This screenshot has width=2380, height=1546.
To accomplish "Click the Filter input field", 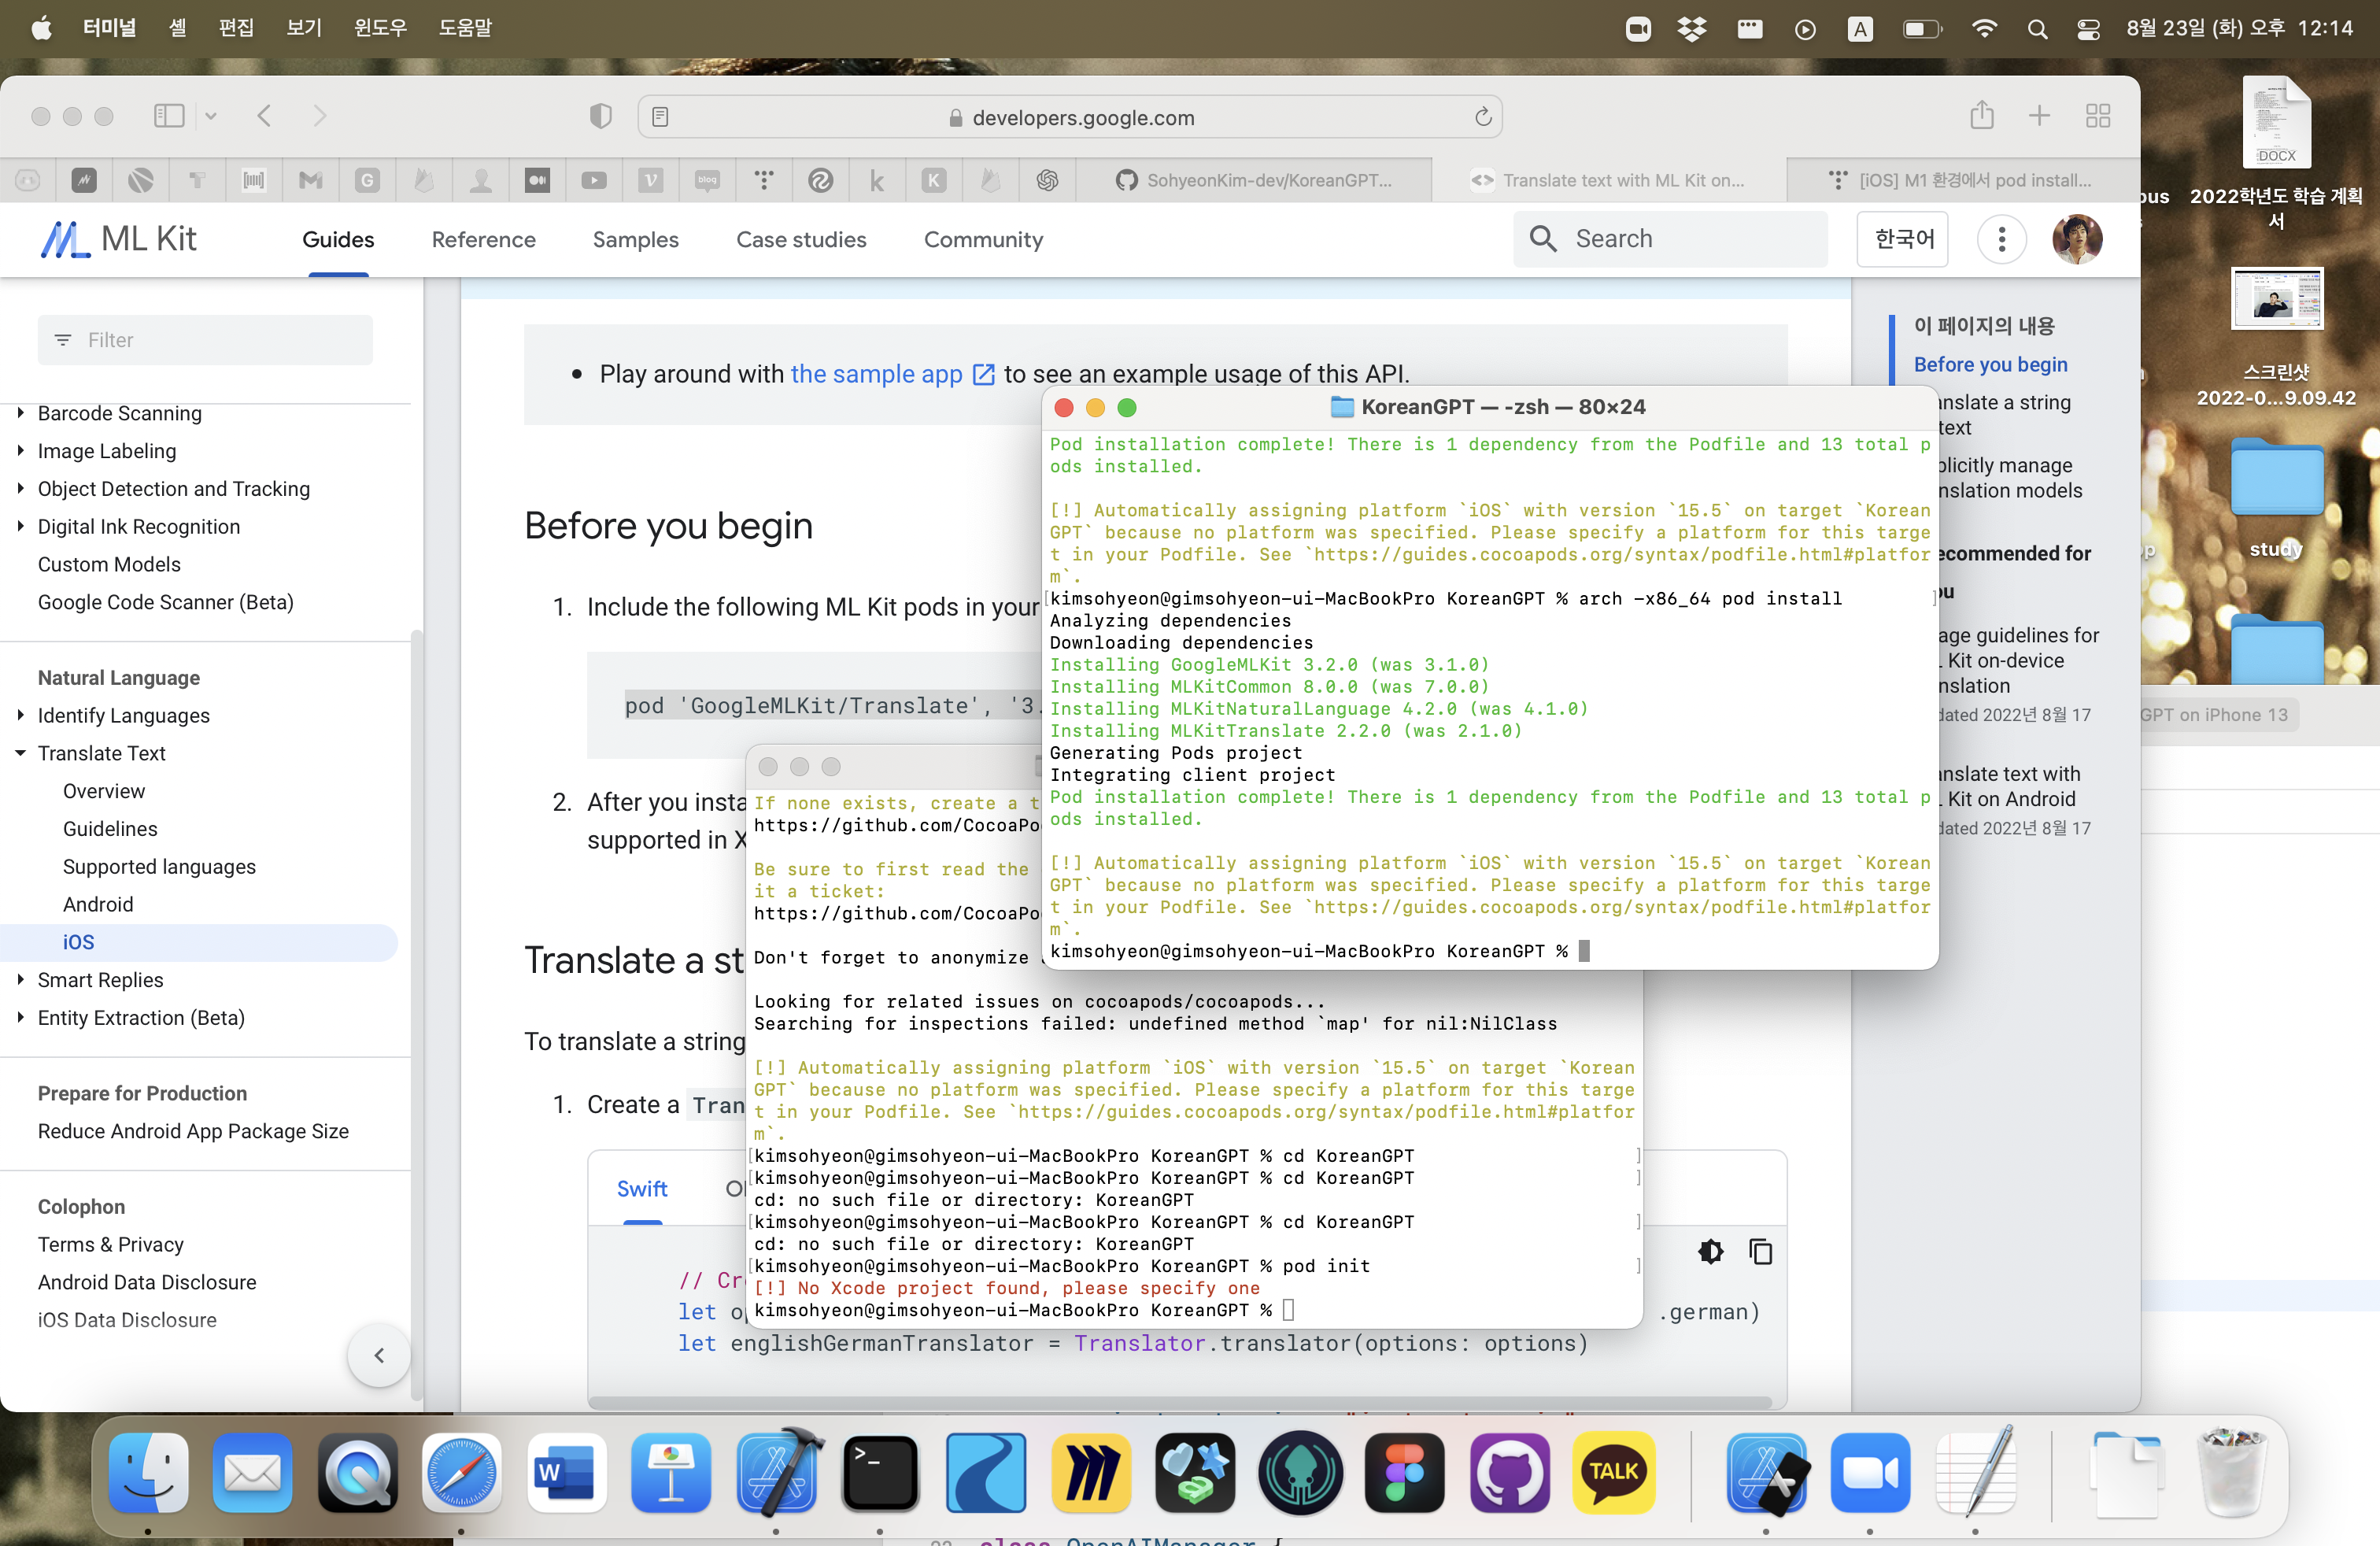I will [205, 340].
